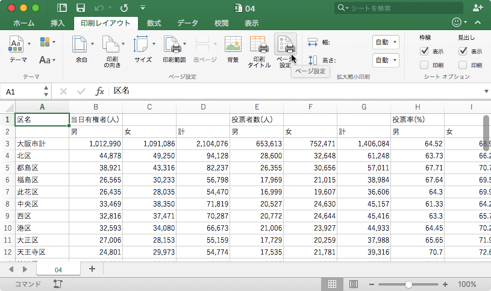491x291 pixels.
Task: Open the undo history dropdown arrow
Action: pyautogui.click(x=110, y=8)
